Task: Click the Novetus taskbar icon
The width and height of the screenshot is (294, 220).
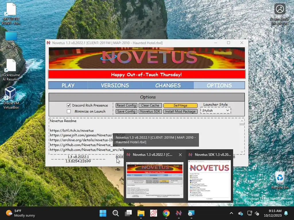Action: tap(179, 213)
